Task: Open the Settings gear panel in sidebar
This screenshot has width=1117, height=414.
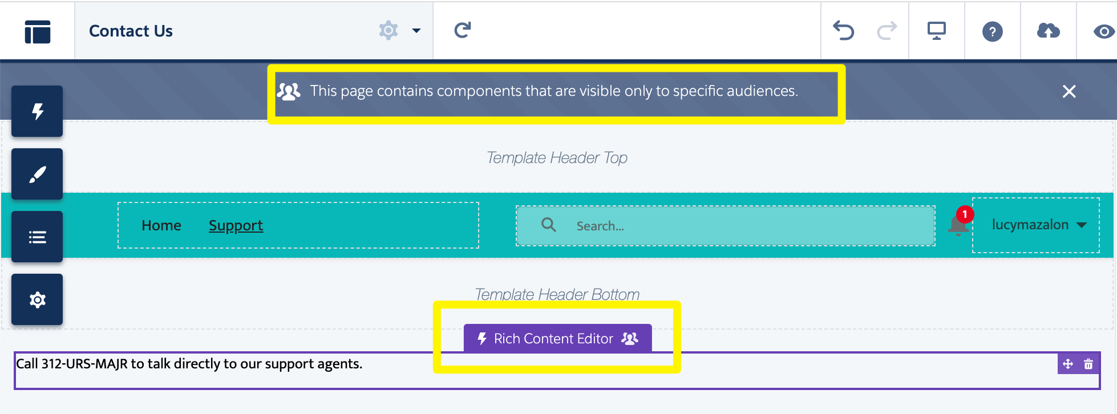Action: click(x=37, y=299)
